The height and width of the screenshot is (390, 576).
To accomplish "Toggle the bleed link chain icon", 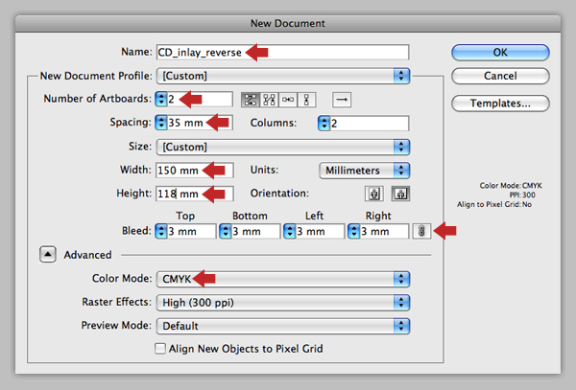I will click(421, 231).
